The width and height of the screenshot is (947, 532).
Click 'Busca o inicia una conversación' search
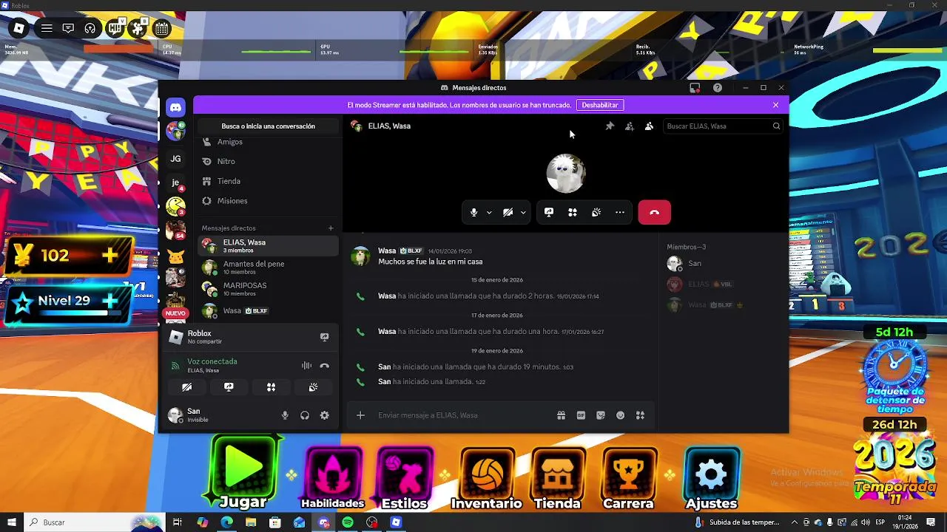point(268,126)
